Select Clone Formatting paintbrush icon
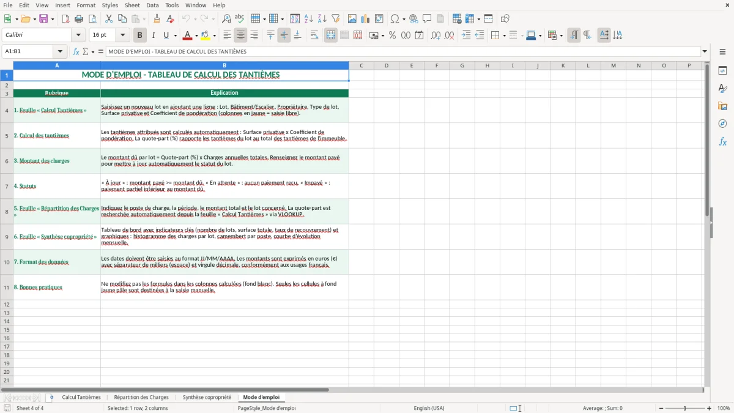Screen dimensions: 734x413 point(157,19)
